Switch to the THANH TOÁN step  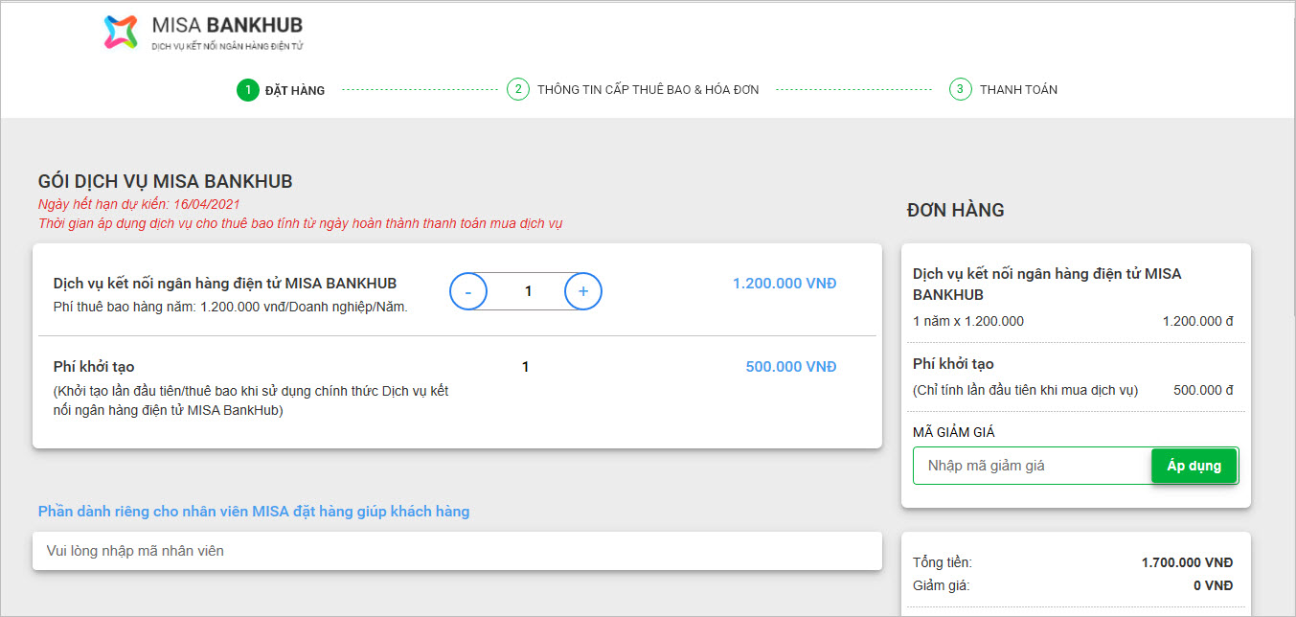(x=1018, y=90)
